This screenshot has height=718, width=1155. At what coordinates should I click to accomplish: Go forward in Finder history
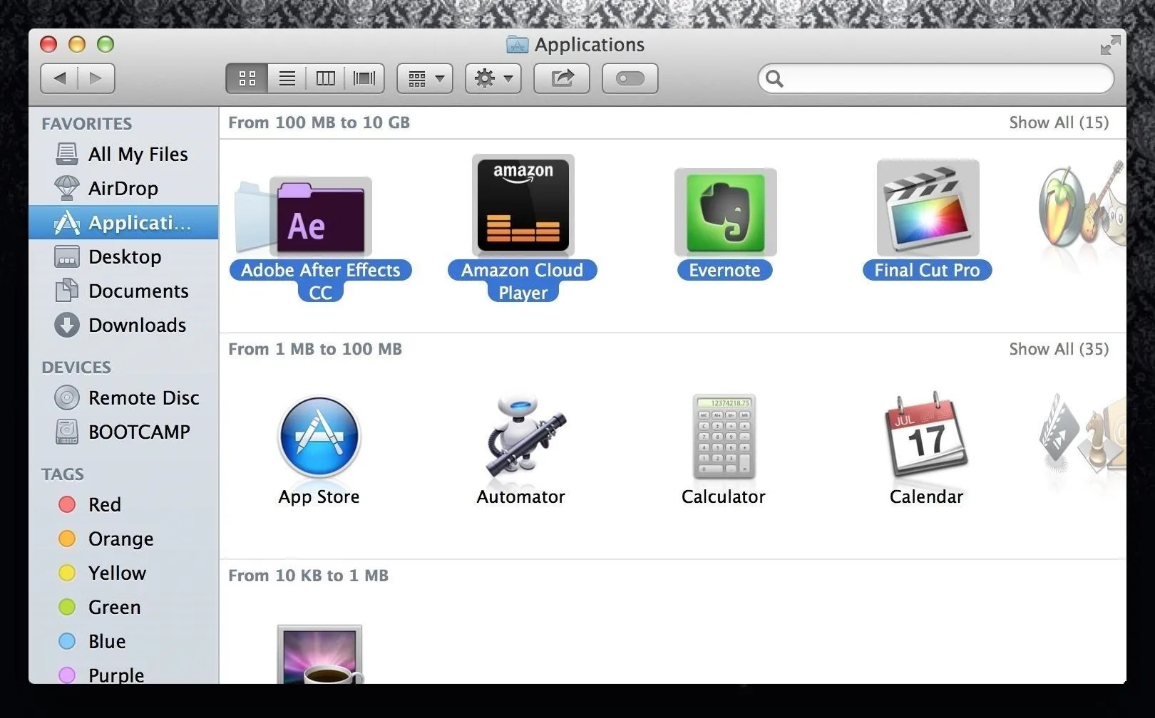[x=96, y=78]
